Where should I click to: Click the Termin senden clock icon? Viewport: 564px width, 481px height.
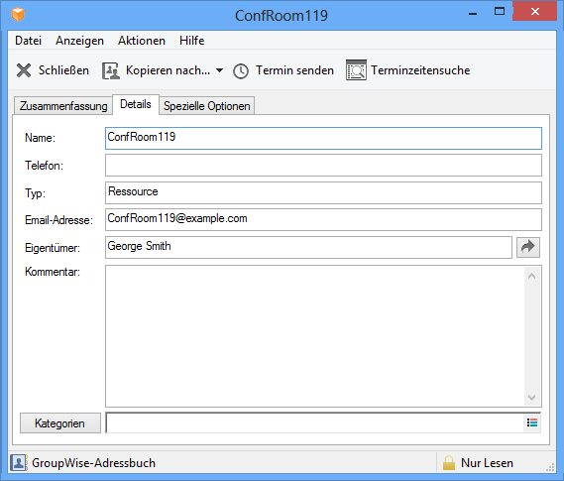click(x=241, y=70)
